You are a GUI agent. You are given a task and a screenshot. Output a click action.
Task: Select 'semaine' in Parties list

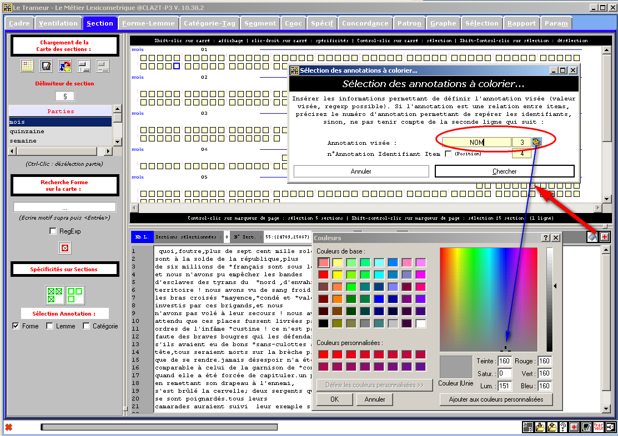(x=61, y=140)
